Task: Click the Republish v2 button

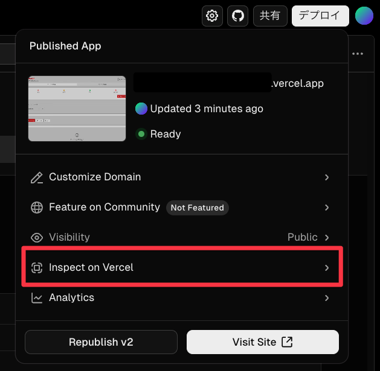Action: (101, 342)
